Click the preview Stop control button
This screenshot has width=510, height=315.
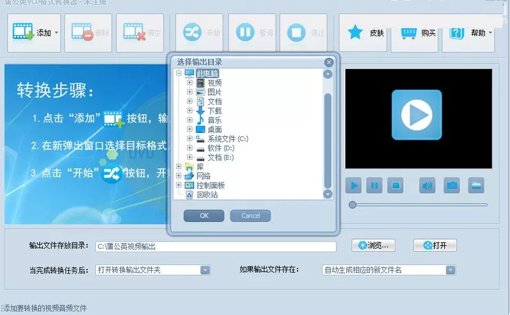395,186
